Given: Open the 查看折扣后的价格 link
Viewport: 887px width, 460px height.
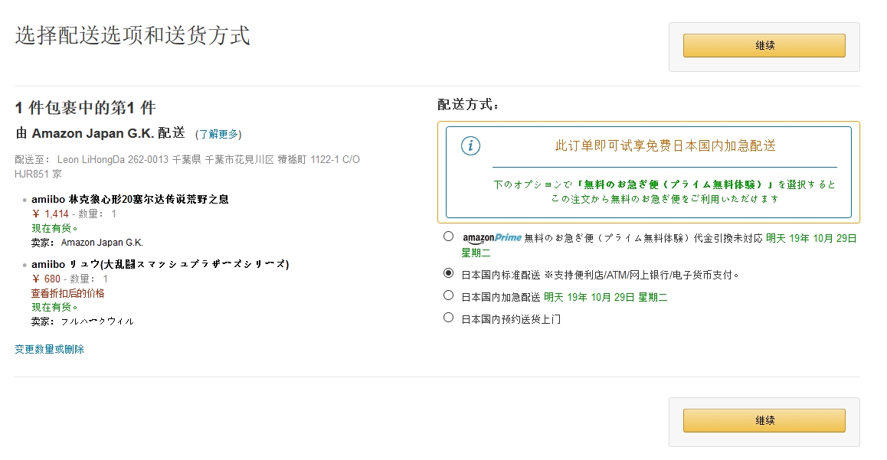Looking at the screenshot, I should click(x=67, y=293).
